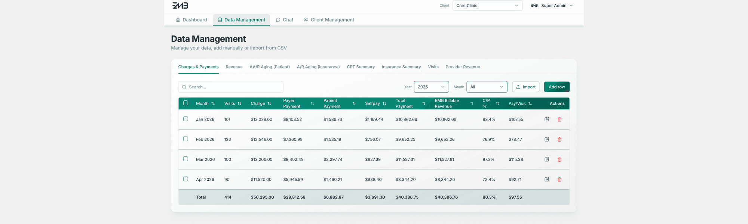Screen dimensions: 748x224
Task: Switch to the Provider Revenue tab
Action: (463, 67)
